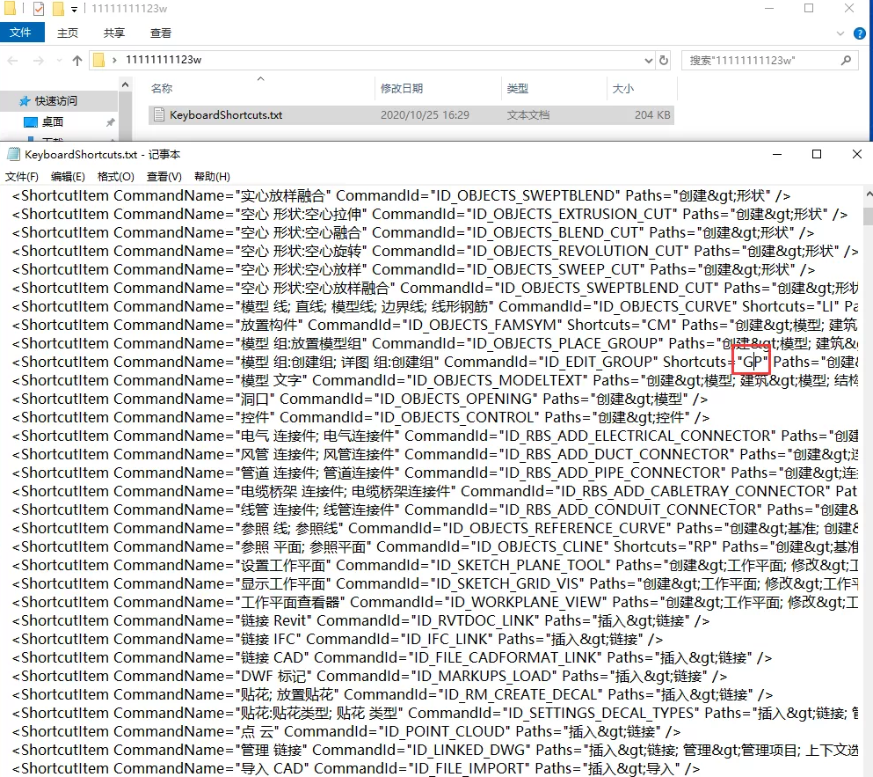
Task: Go forward with the Explorer forward arrow
Action: [x=39, y=60]
